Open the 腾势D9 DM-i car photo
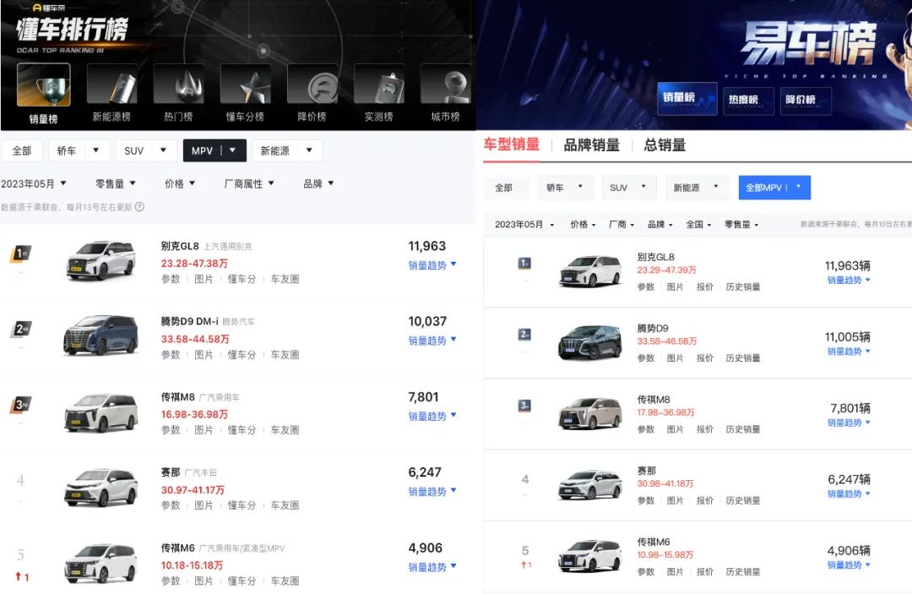Image resolution: width=912 pixels, height=595 pixels. coord(101,336)
